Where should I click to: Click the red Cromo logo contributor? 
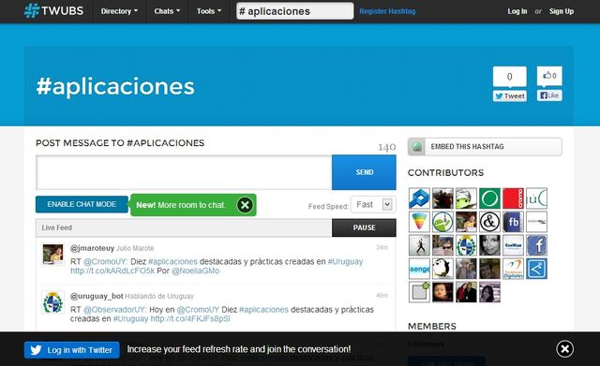pos(513,198)
